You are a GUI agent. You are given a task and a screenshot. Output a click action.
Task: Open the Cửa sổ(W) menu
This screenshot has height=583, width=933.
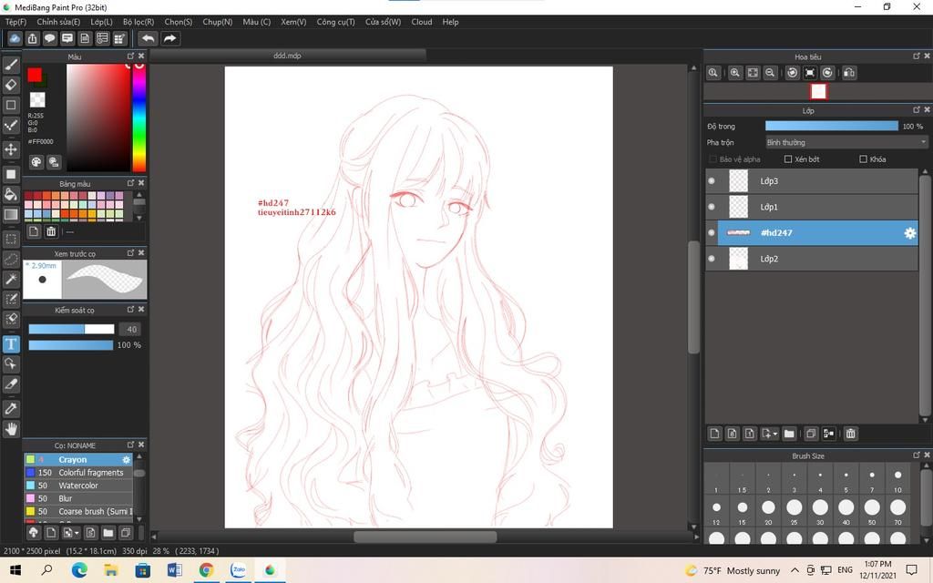(x=384, y=22)
